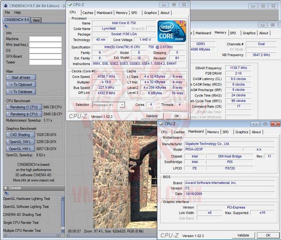Screen dimensions: 281x240
Task: Run the OpenGL HW-L benchmark
Action: [20, 149]
